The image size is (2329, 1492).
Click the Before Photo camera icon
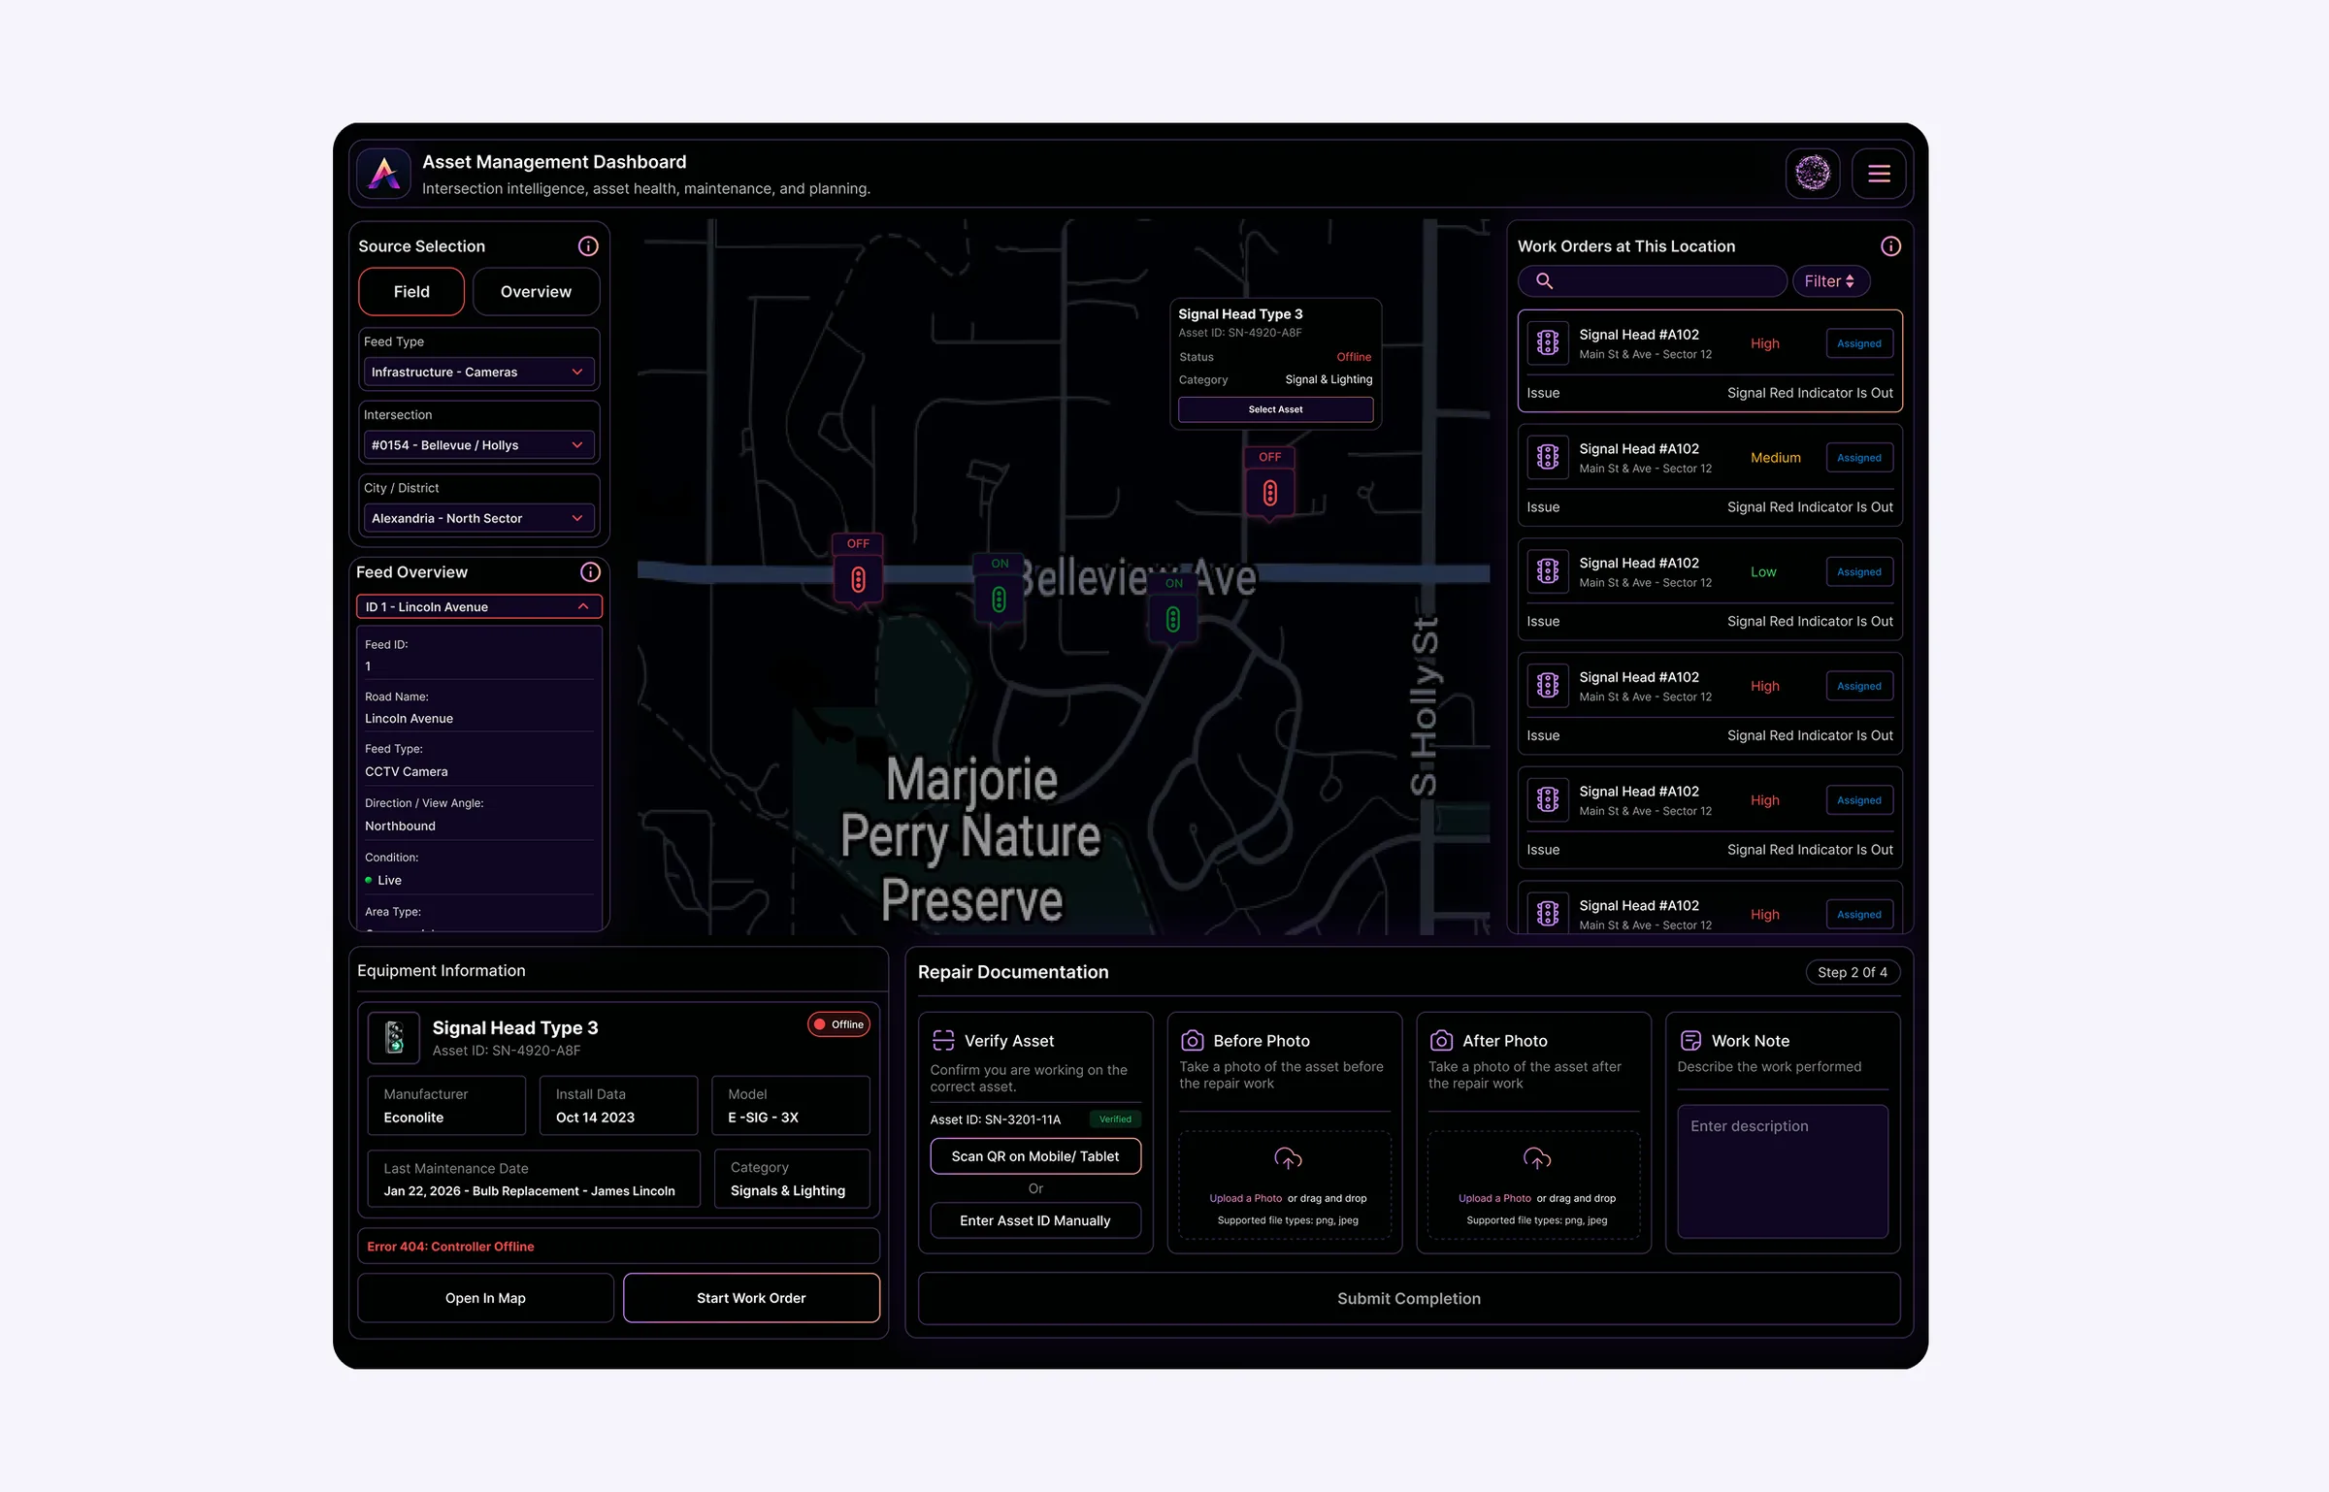[1192, 1041]
